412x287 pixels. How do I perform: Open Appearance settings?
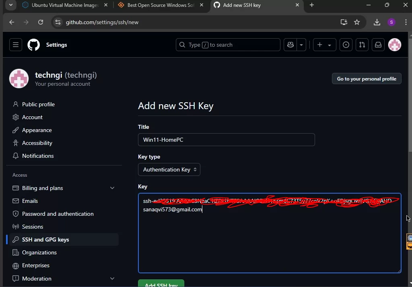[37, 130]
